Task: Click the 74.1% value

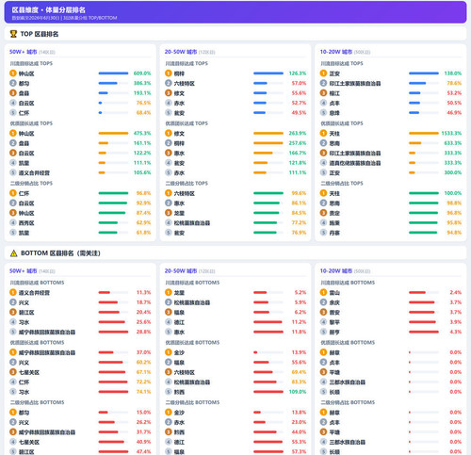Action: click(x=143, y=392)
